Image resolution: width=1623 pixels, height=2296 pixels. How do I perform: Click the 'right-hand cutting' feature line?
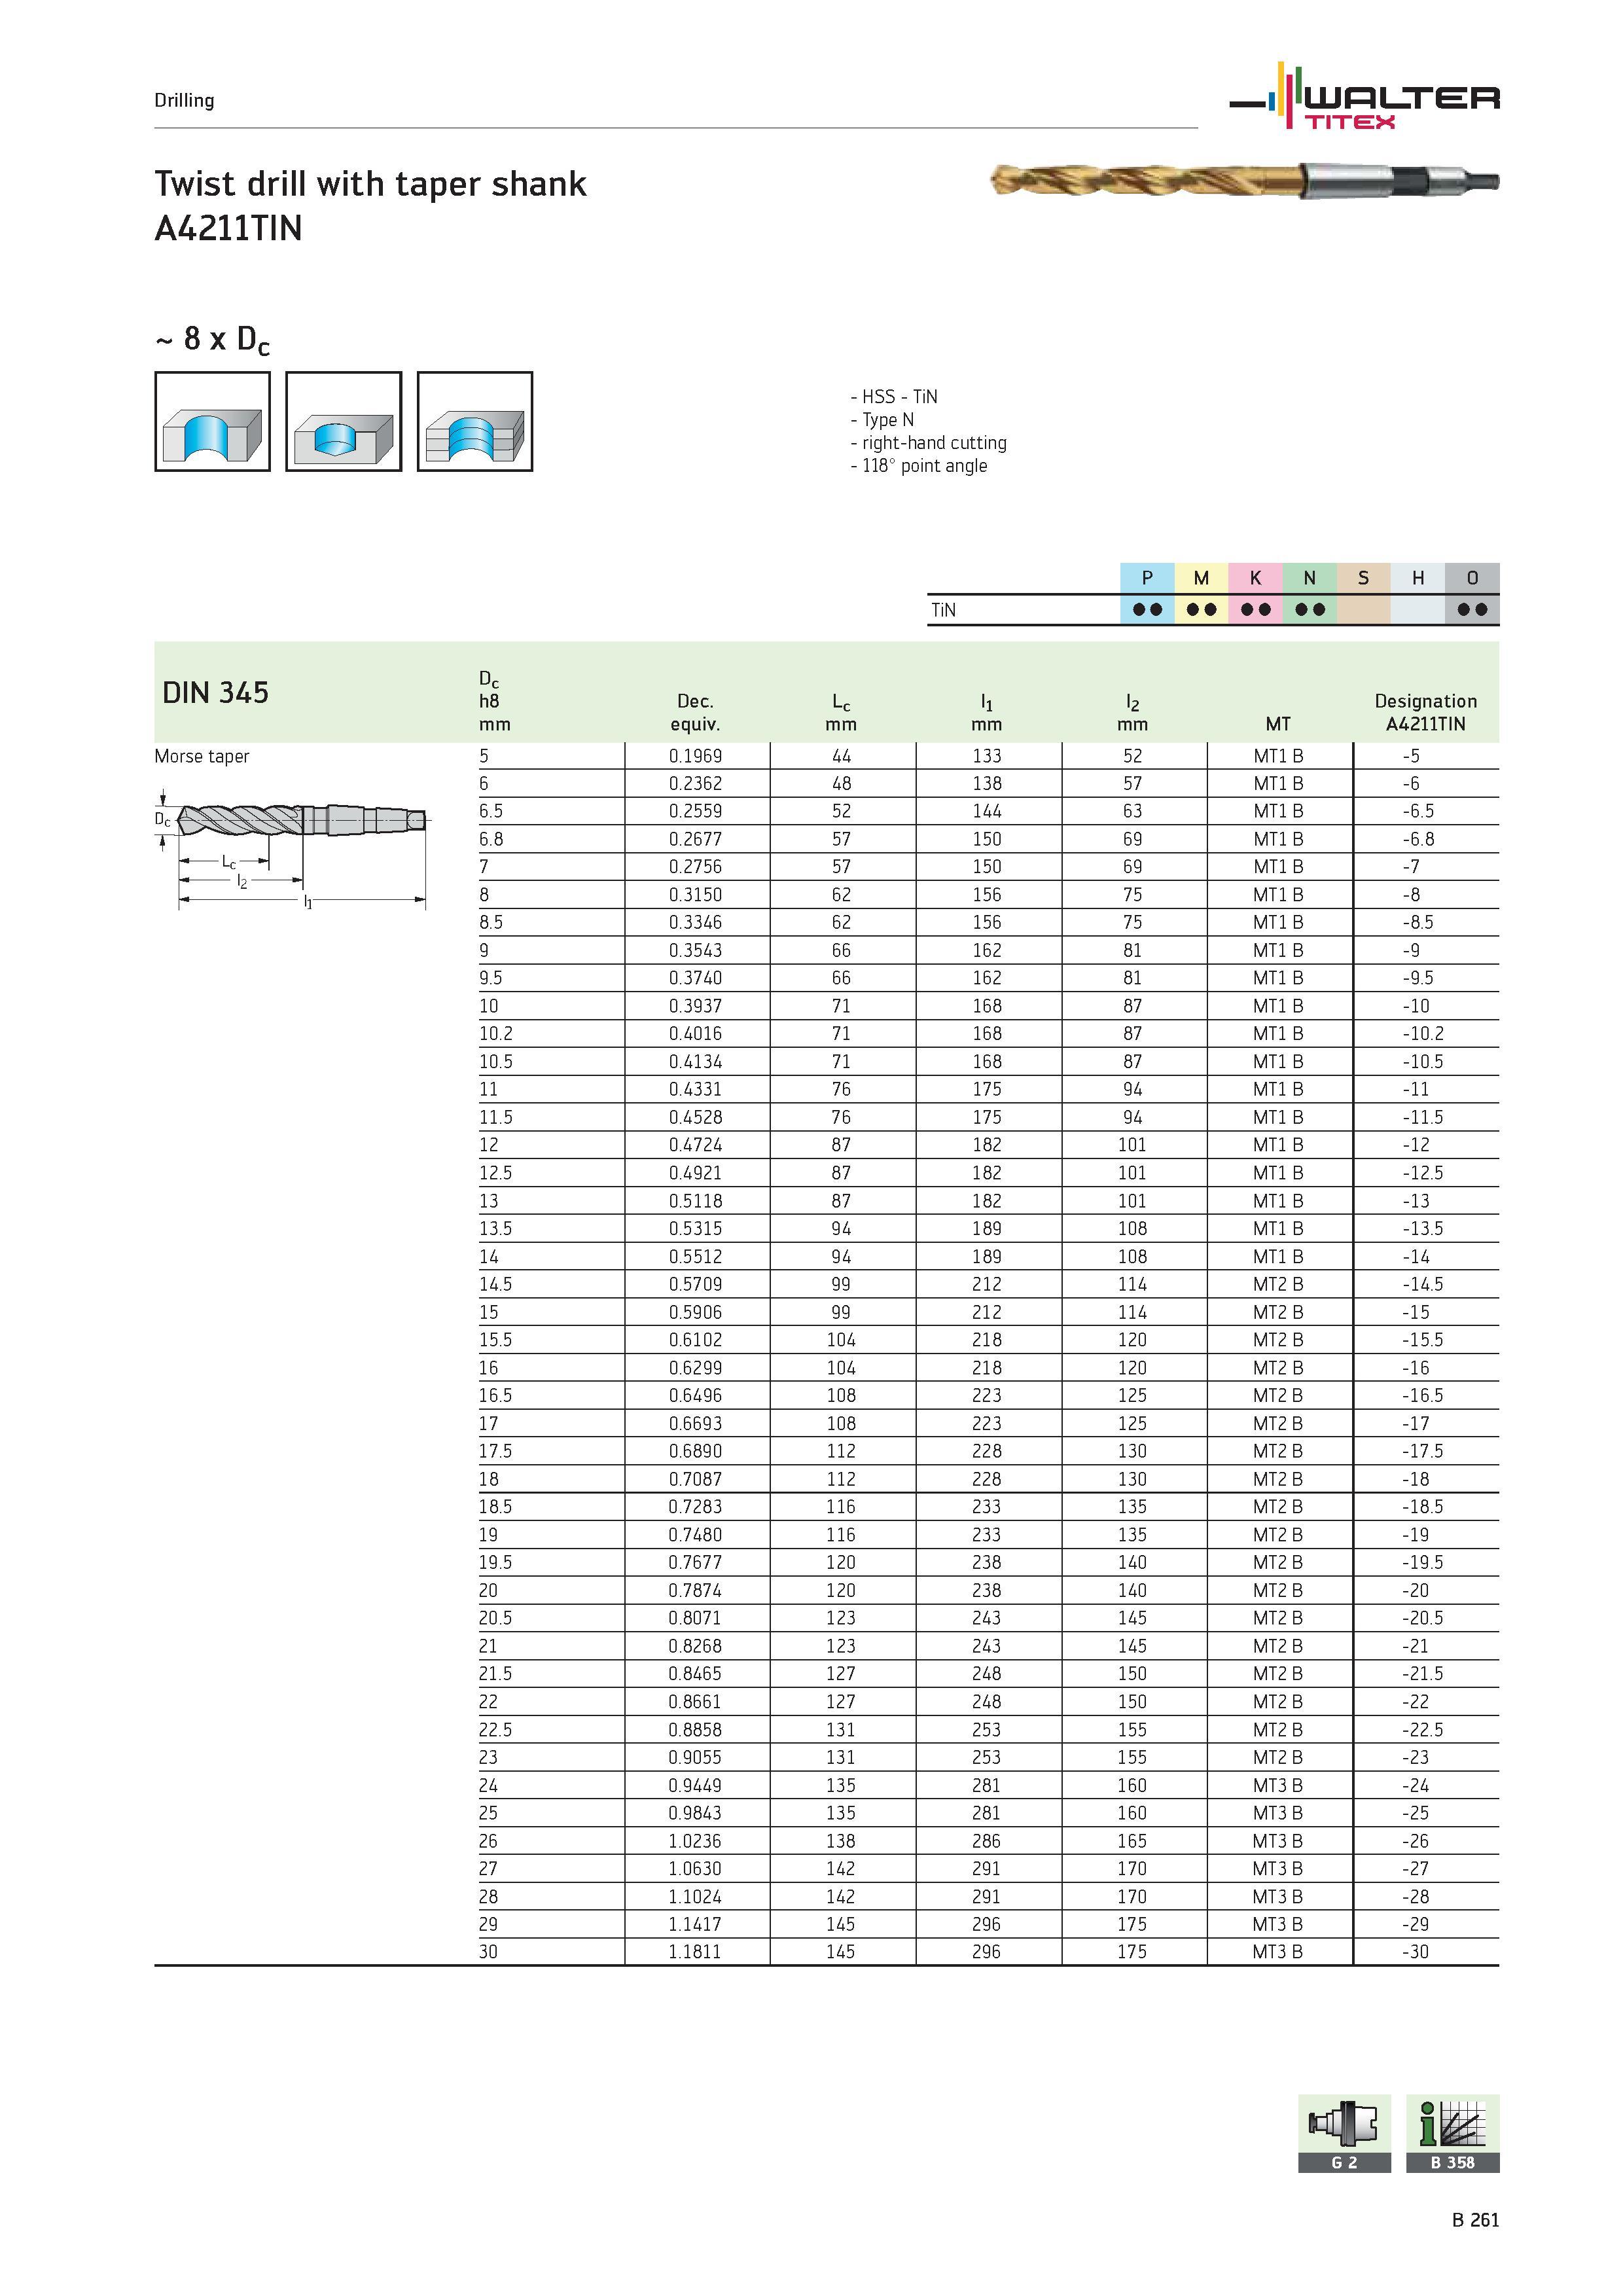[x=928, y=443]
